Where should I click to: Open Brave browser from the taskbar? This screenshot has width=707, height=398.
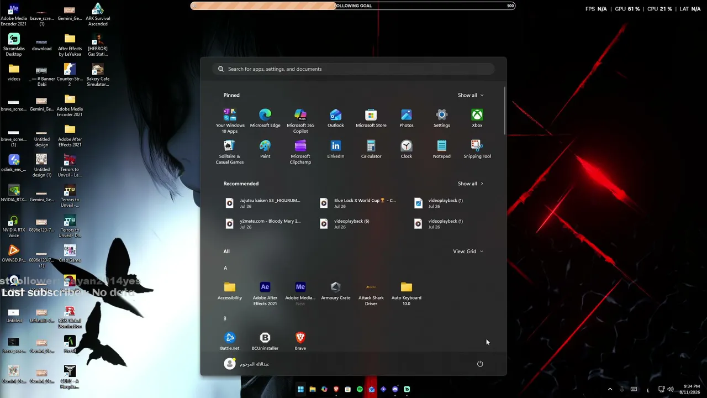(x=336, y=390)
